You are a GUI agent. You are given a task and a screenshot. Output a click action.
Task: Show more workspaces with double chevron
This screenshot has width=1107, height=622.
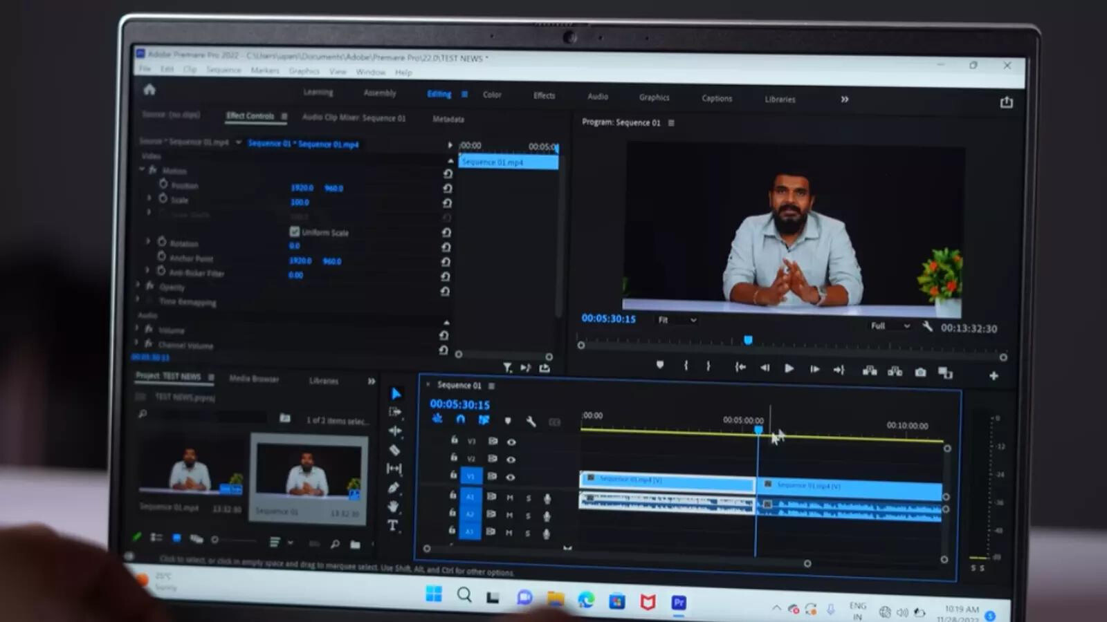845,100
